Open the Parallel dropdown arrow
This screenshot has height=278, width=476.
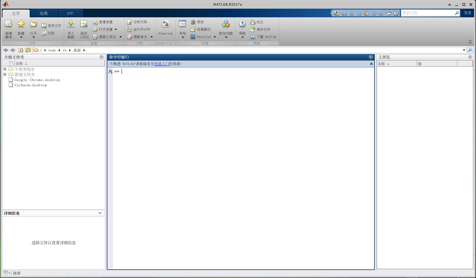(x=215, y=37)
